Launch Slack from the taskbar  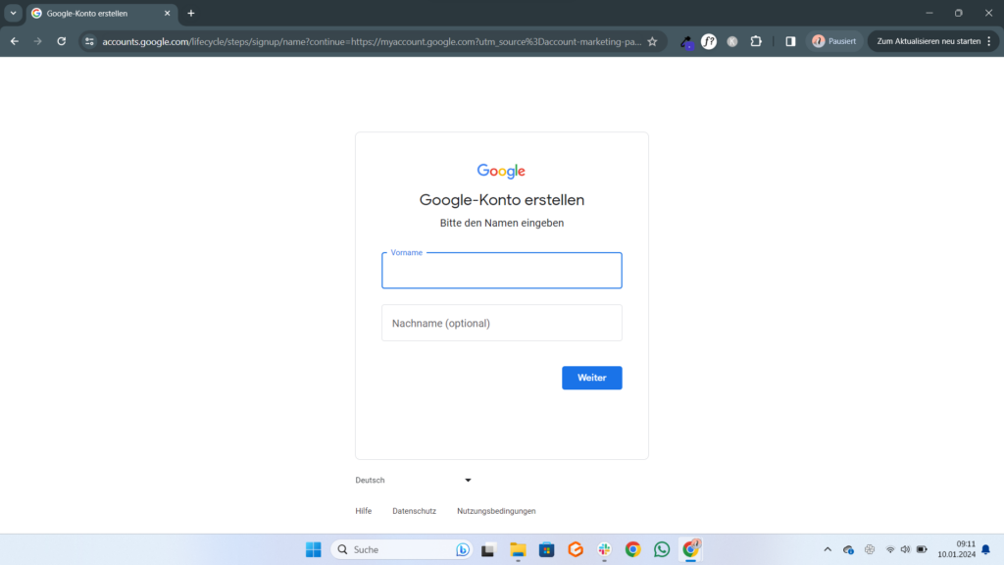[x=605, y=549]
